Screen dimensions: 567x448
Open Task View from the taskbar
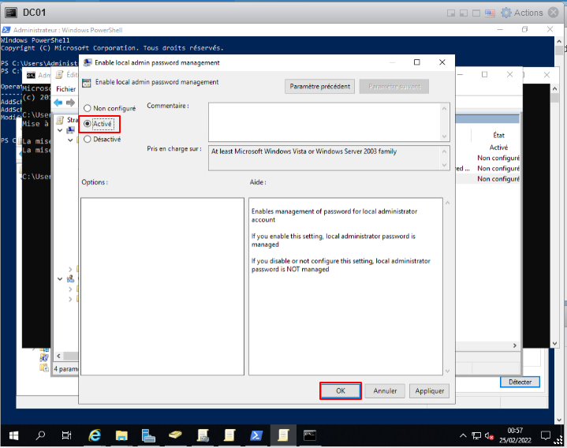pos(67,435)
